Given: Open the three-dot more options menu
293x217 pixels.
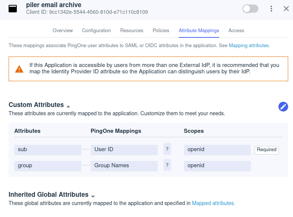Looking at the screenshot, I should [x=271, y=9].
